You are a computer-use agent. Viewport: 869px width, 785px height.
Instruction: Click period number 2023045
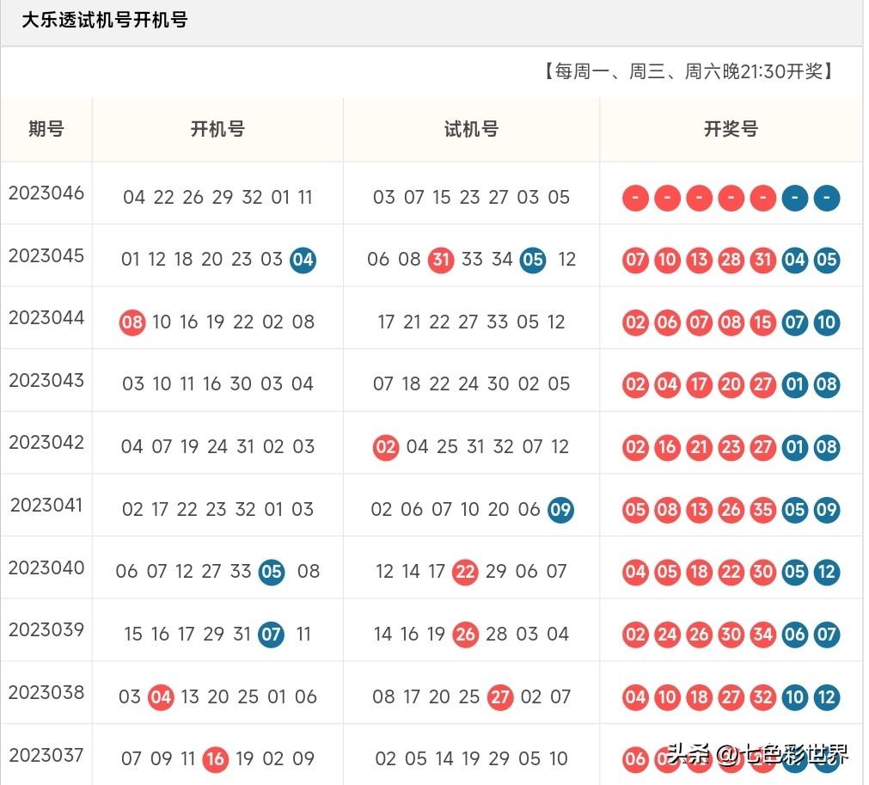(46, 255)
